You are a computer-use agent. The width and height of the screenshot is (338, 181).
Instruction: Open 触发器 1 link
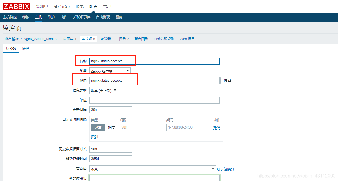tap(107, 39)
